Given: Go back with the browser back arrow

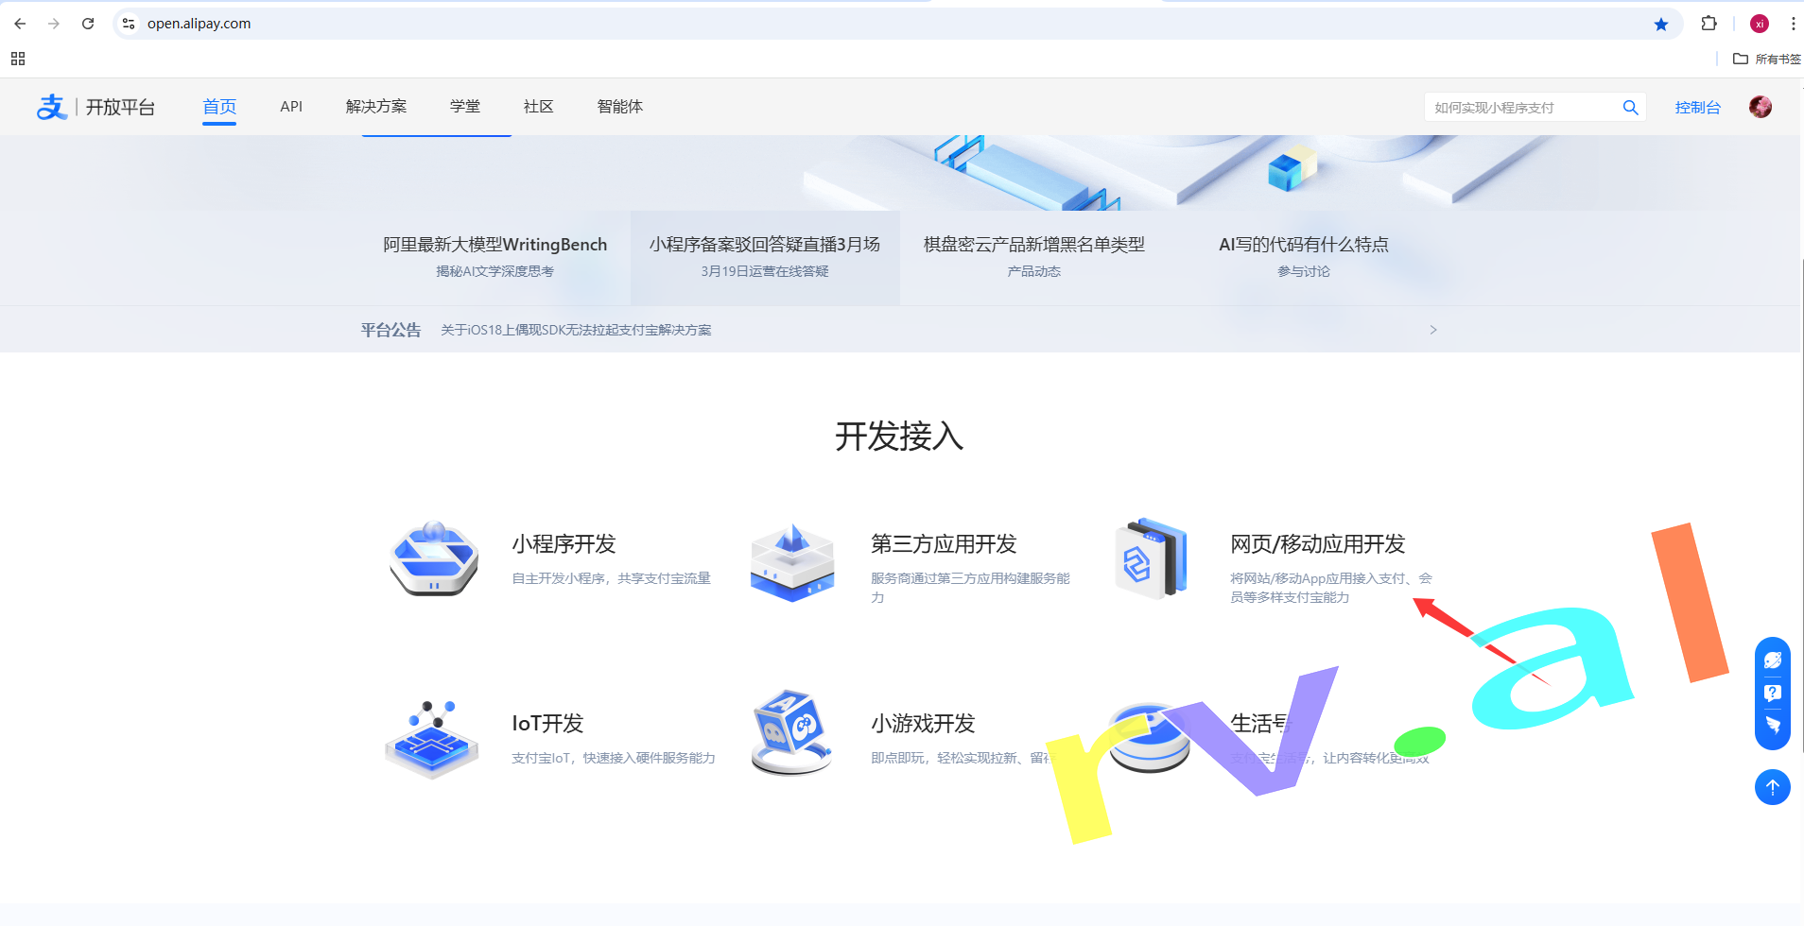Looking at the screenshot, I should (x=20, y=24).
